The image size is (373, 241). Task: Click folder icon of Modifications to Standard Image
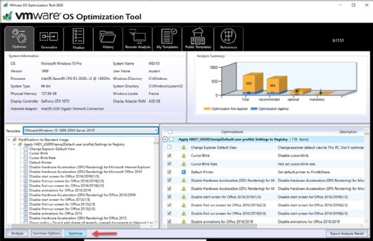[x=15, y=140]
